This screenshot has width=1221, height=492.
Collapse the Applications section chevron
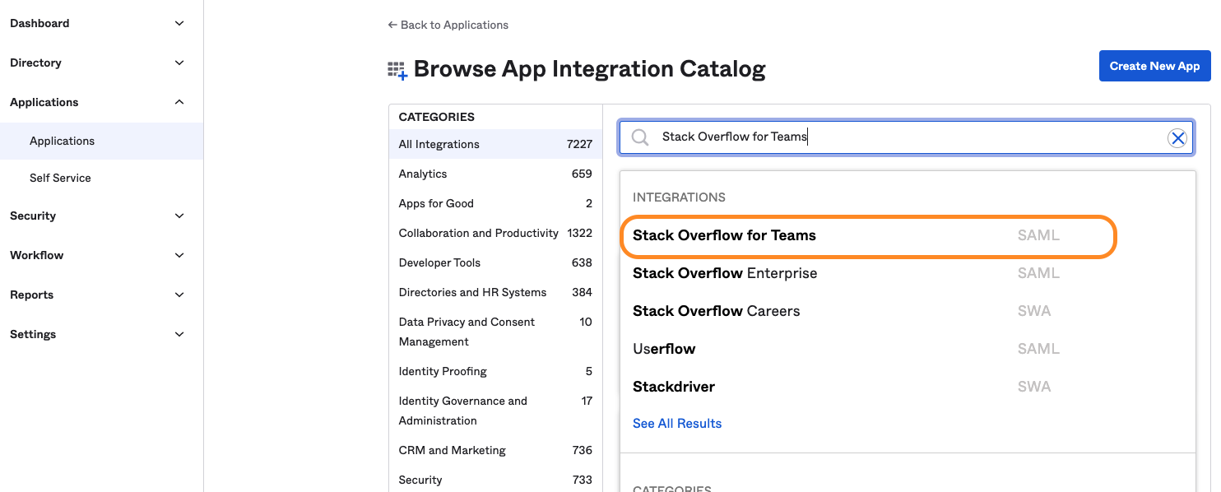[x=179, y=102]
